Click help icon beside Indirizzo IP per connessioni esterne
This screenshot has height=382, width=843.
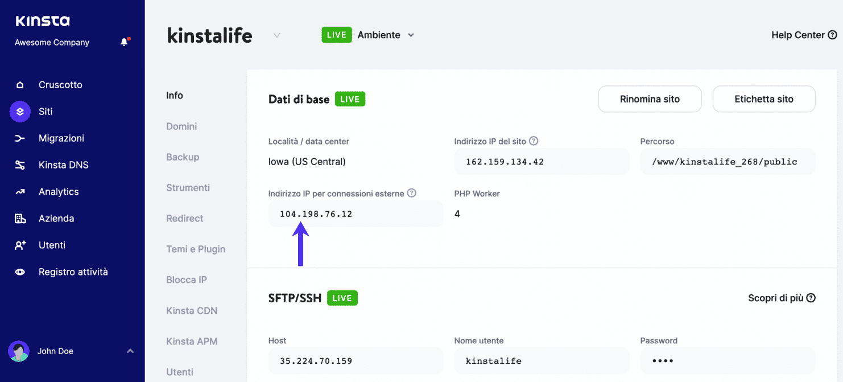coord(412,193)
